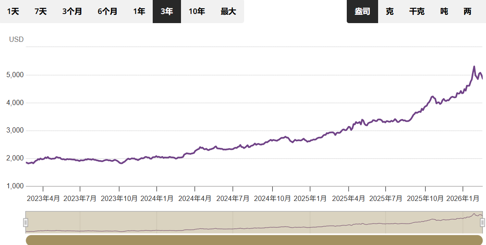The height and width of the screenshot is (245, 486).
Task: Click the 2023年10月 axis label
Action: [119, 198]
